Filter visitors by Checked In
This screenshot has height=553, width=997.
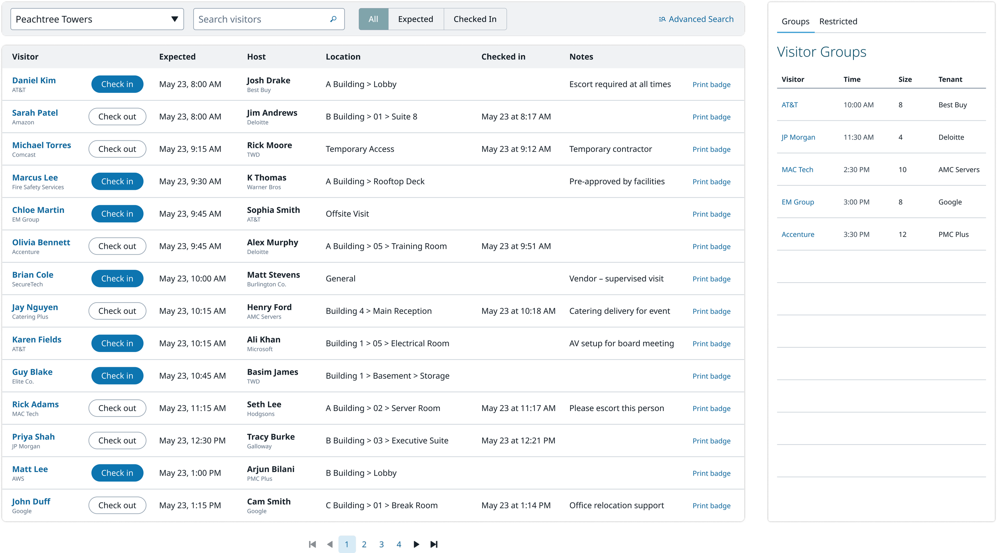tap(475, 19)
